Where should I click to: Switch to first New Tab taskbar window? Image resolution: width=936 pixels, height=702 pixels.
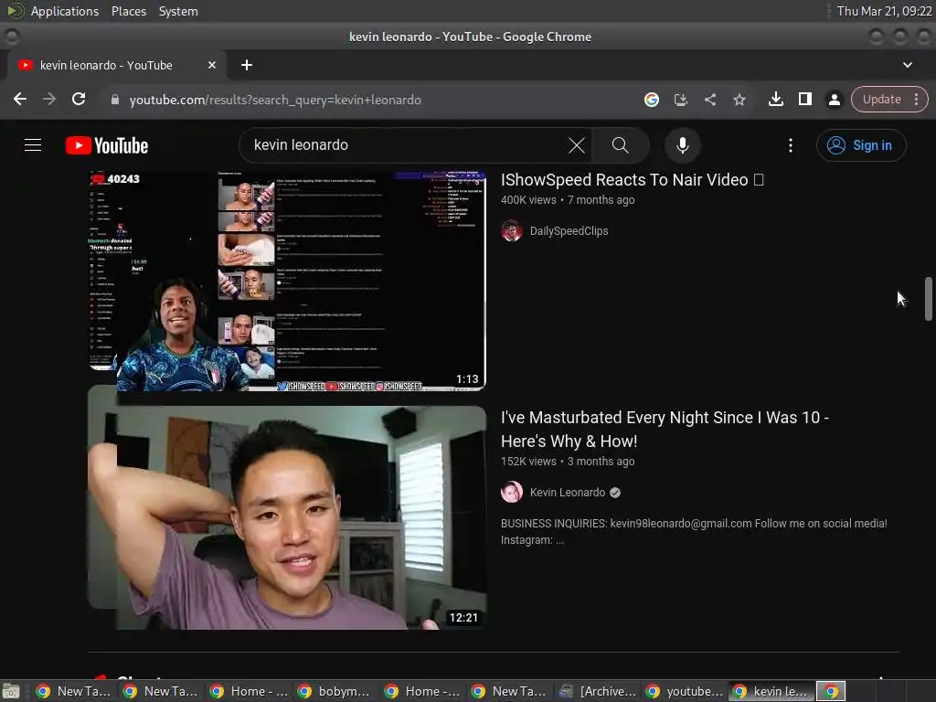click(x=73, y=691)
